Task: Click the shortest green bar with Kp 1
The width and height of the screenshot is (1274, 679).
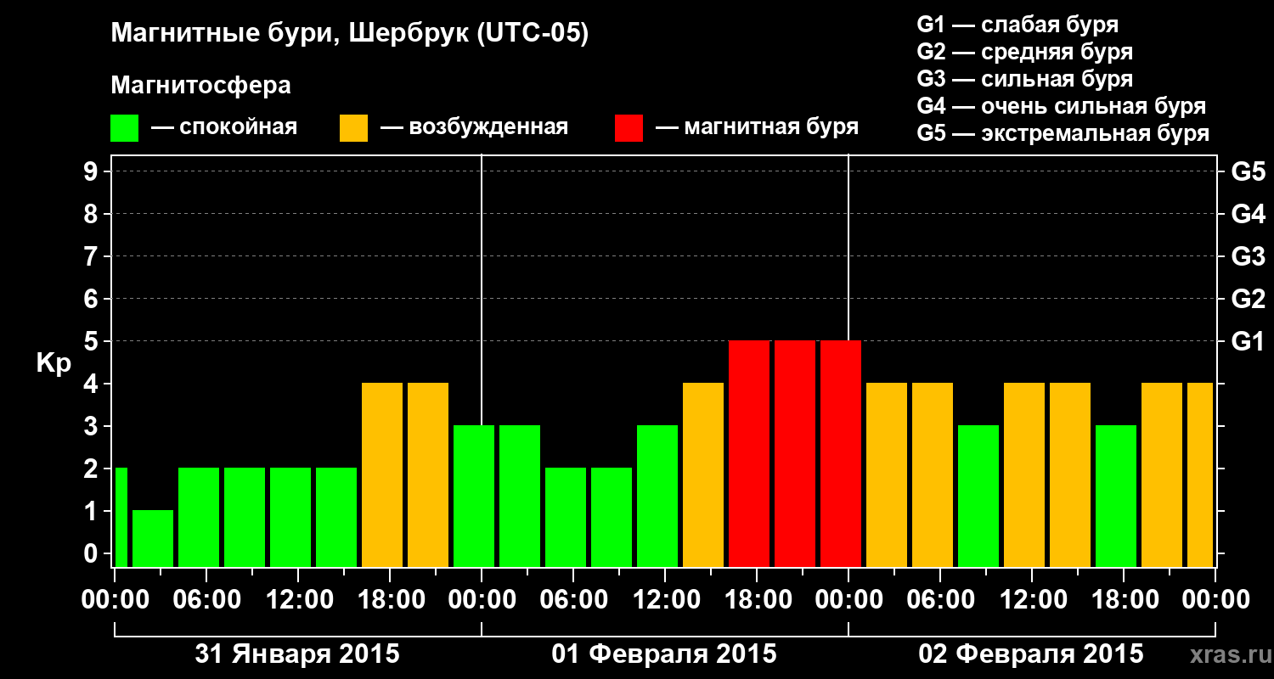Action: click(x=153, y=538)
